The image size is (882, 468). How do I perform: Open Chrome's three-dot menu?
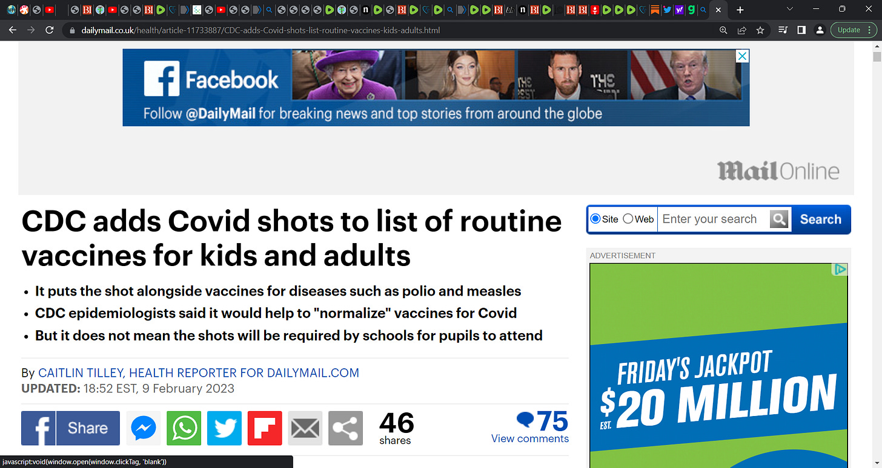pos(870,30)
